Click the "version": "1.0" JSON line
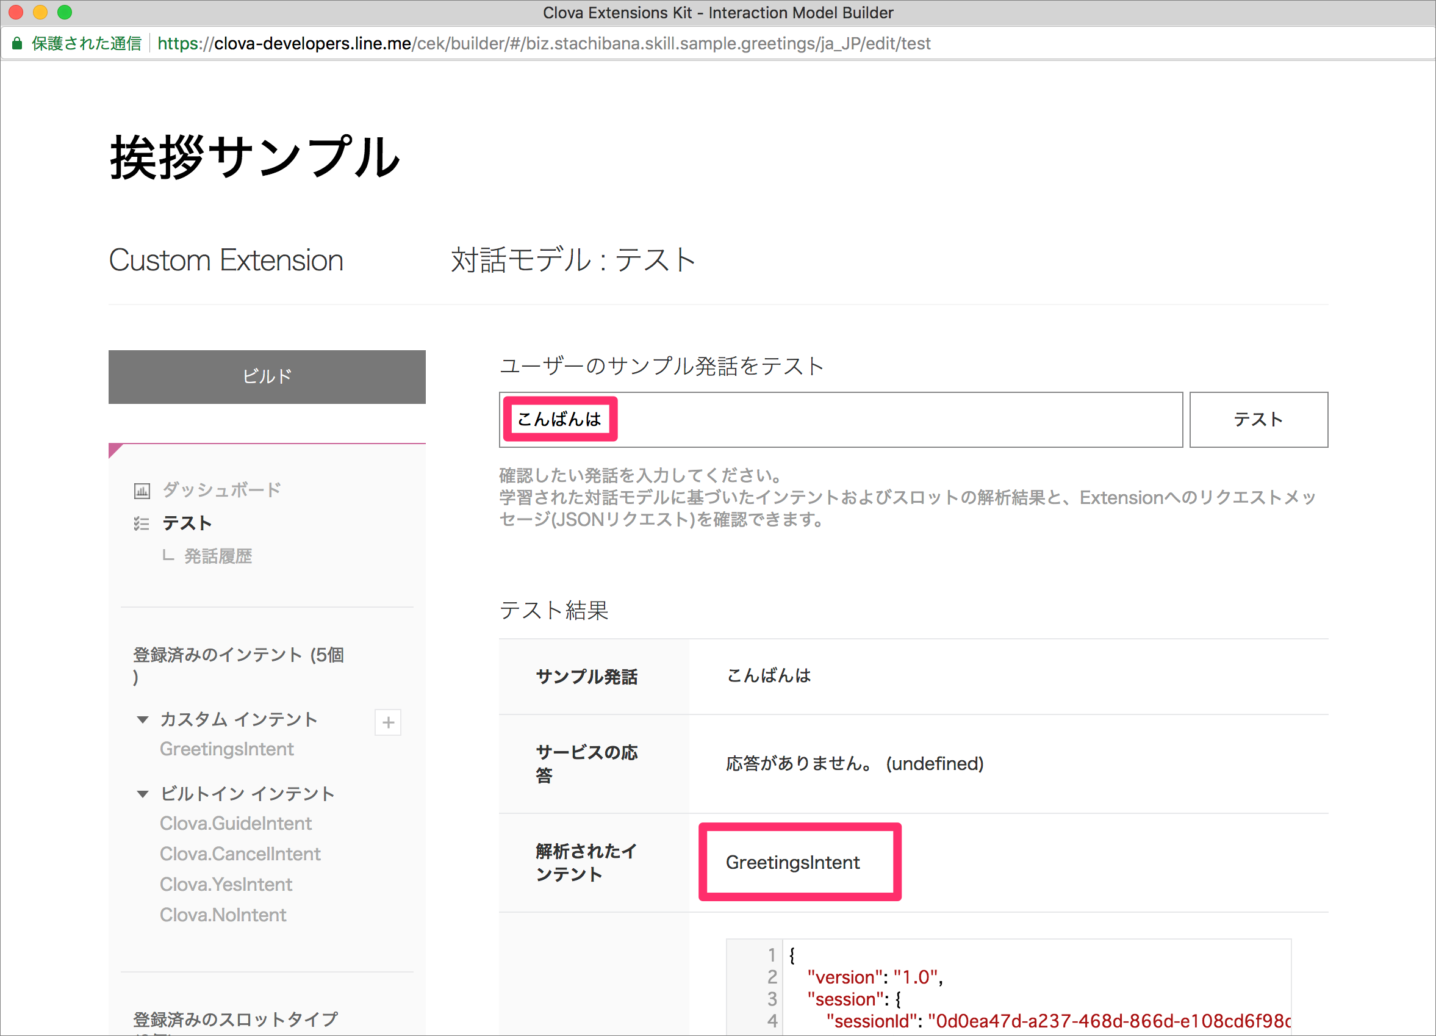Image resolution: width=1436 pixels, height=1036 pixels. pos(875,977)
